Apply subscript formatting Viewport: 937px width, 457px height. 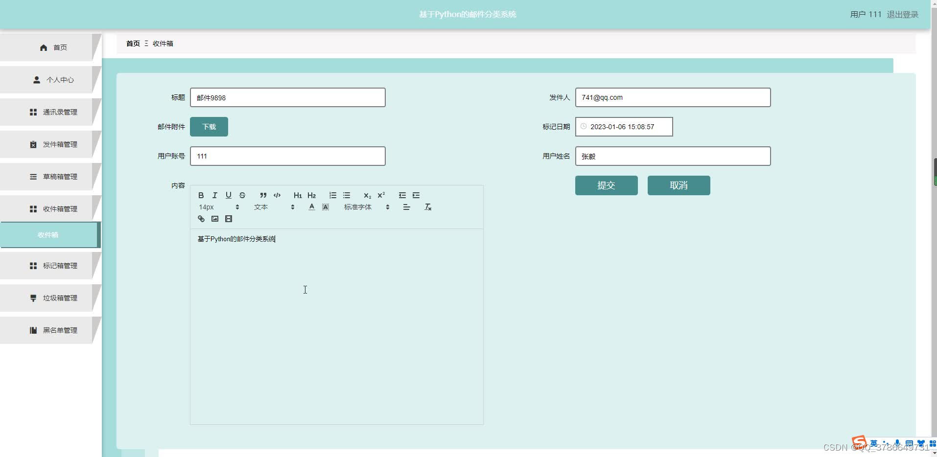[367, 195]
